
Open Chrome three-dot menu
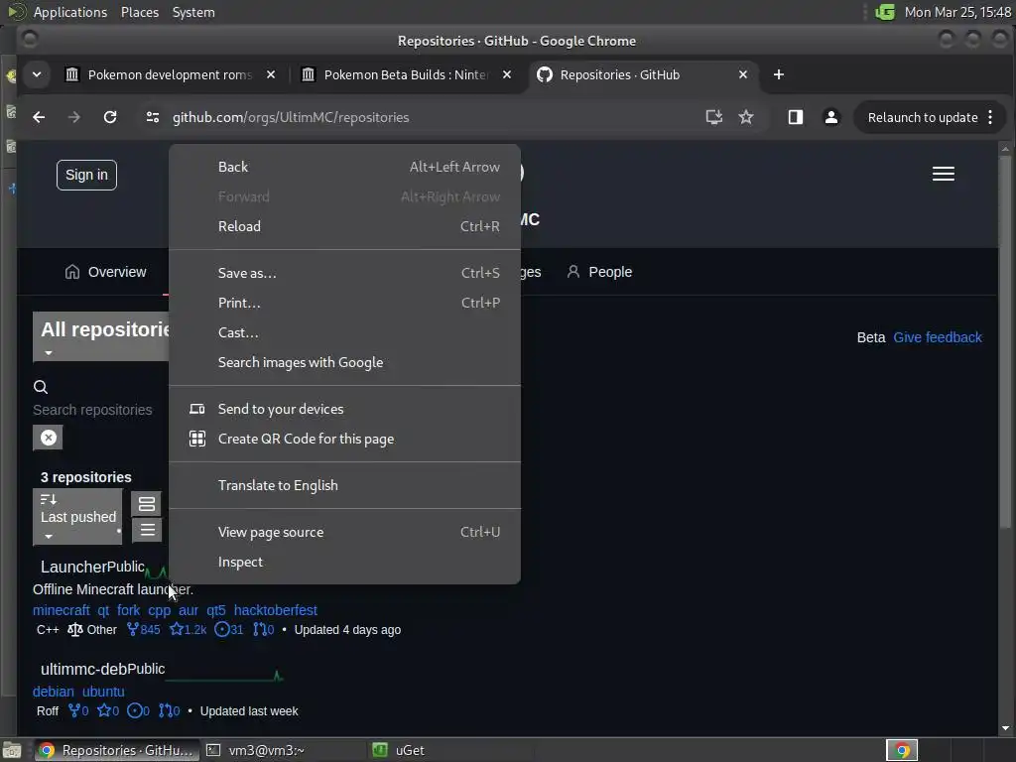click(990, 117)
